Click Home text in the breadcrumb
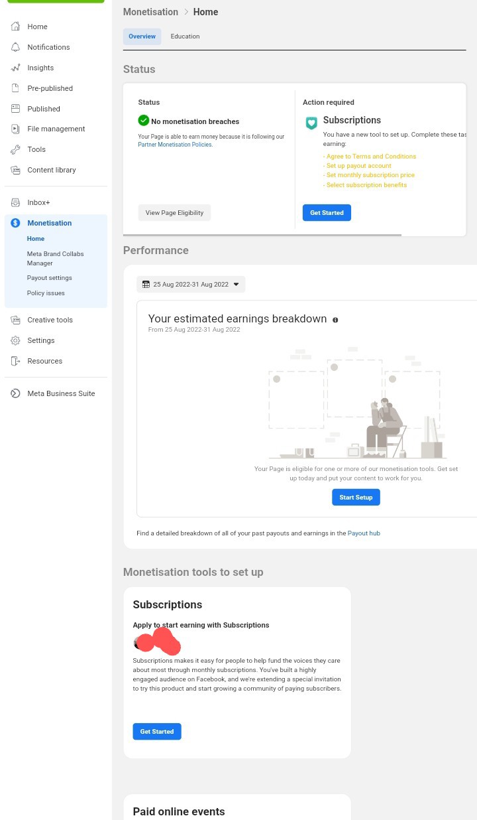477x820 pixels. tap(205, 12)
